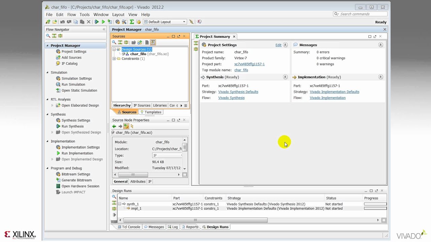Click the Project Summary sigma toolbar icon
The width and height of the screenshot is (431, 242).
click(132, 22)
